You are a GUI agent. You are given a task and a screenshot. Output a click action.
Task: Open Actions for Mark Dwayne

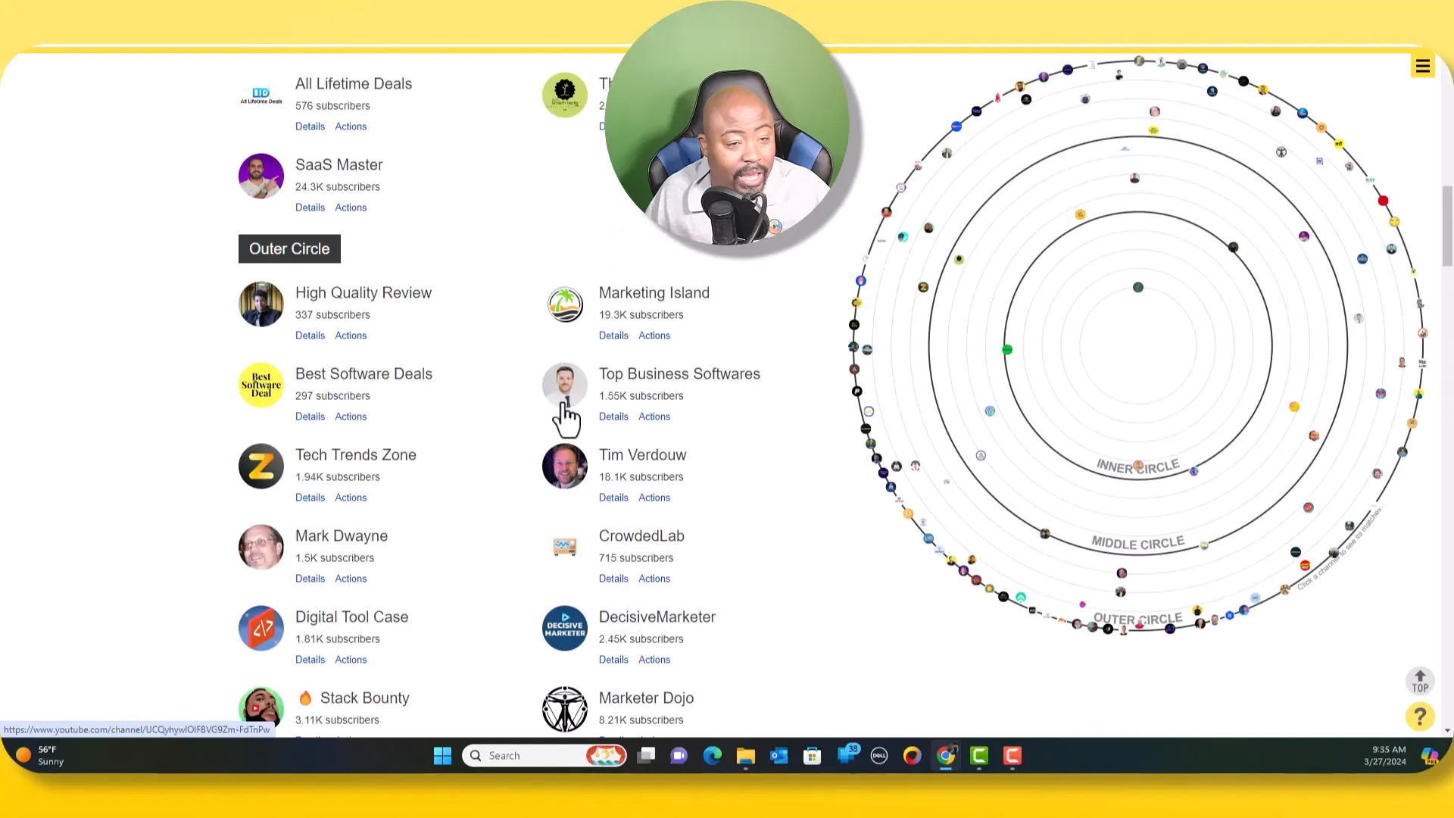(x=351, y=579)
